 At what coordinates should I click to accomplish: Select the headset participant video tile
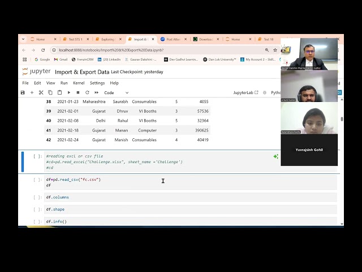(309, 86)
